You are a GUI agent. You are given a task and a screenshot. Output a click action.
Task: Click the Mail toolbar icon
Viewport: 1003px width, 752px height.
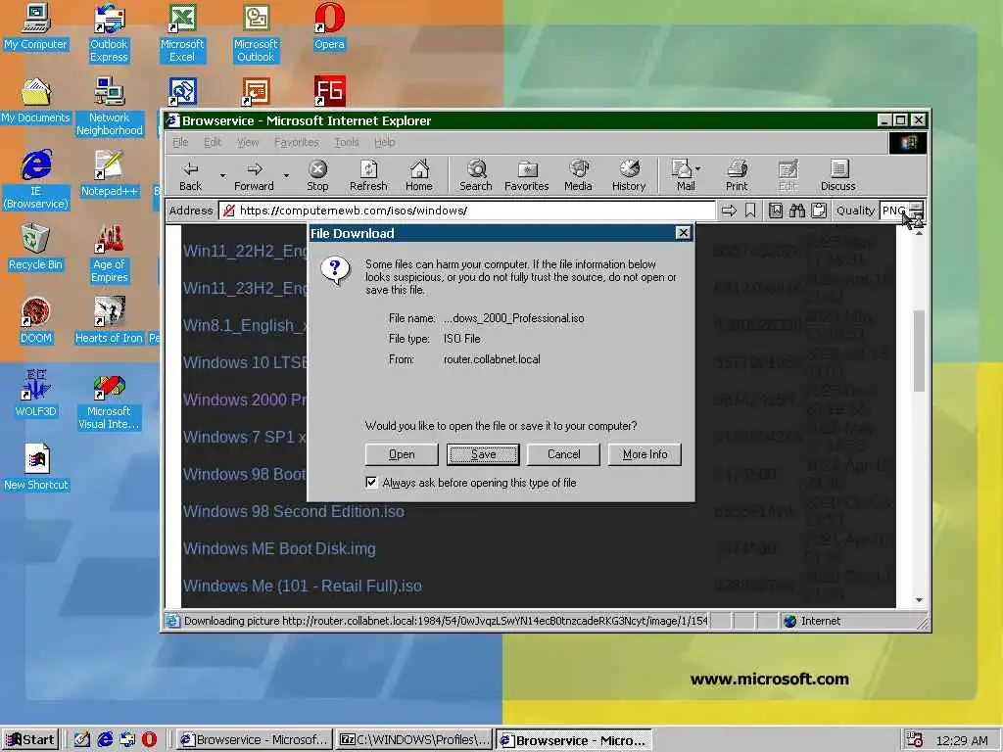pos(683,176)
